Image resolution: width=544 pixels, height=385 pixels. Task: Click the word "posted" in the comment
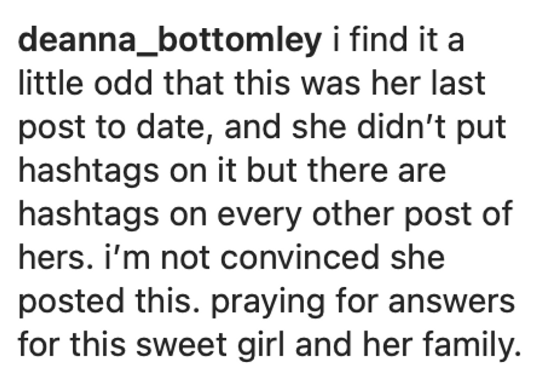tap(71, 302)
